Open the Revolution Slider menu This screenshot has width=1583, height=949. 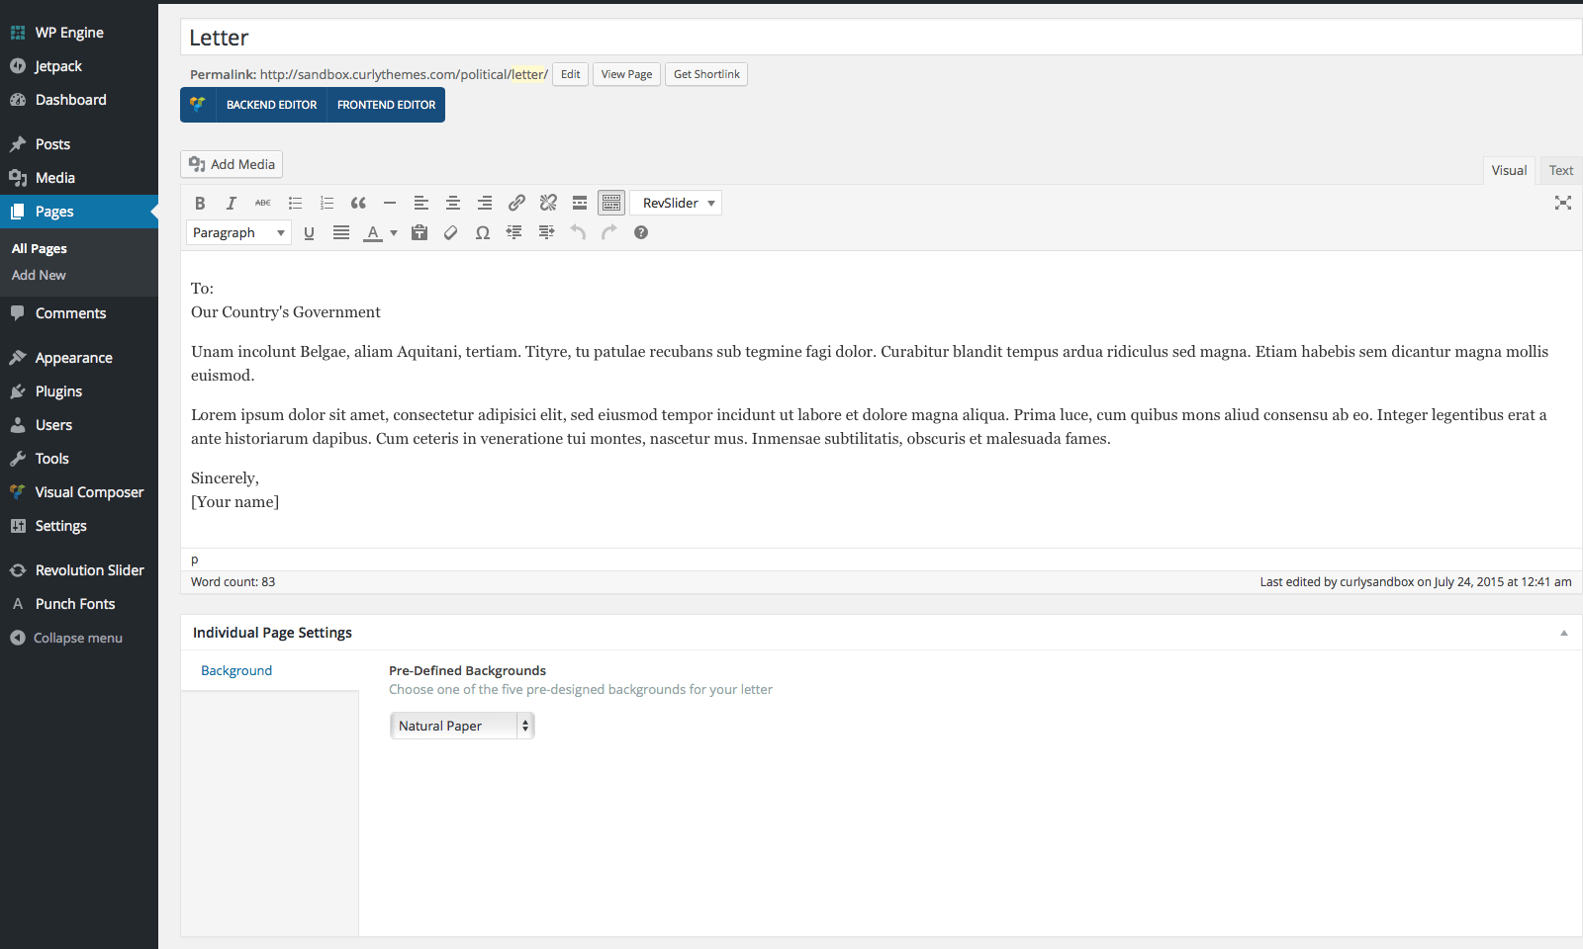pyautogui.click(x=79, y=570)
